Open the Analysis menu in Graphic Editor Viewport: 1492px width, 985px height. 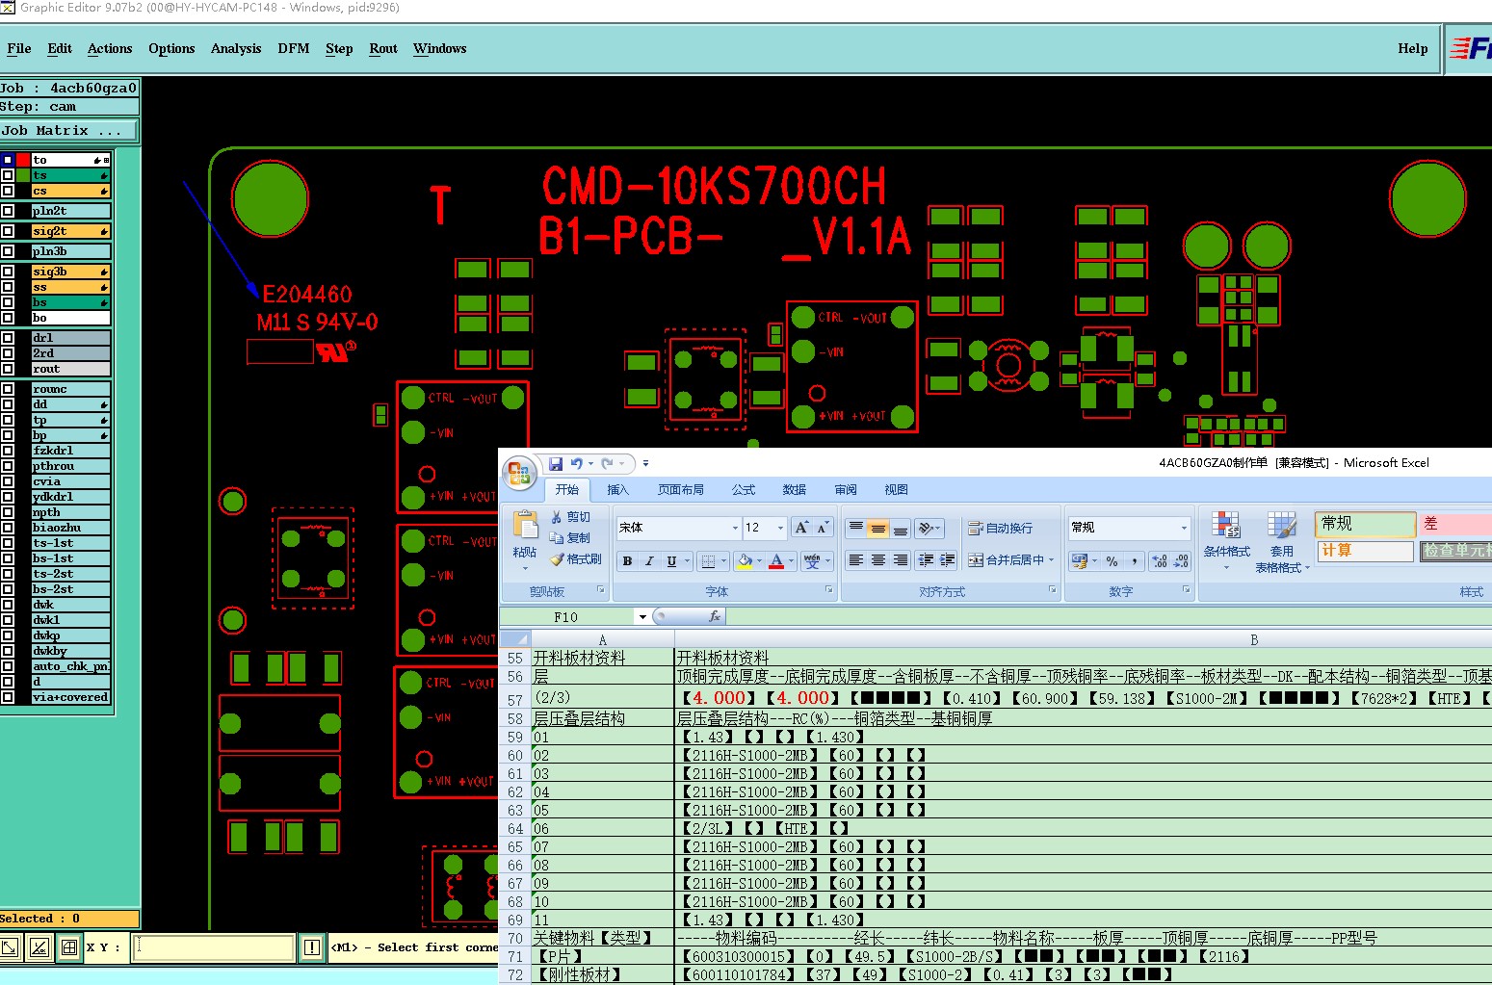[236, 48]
